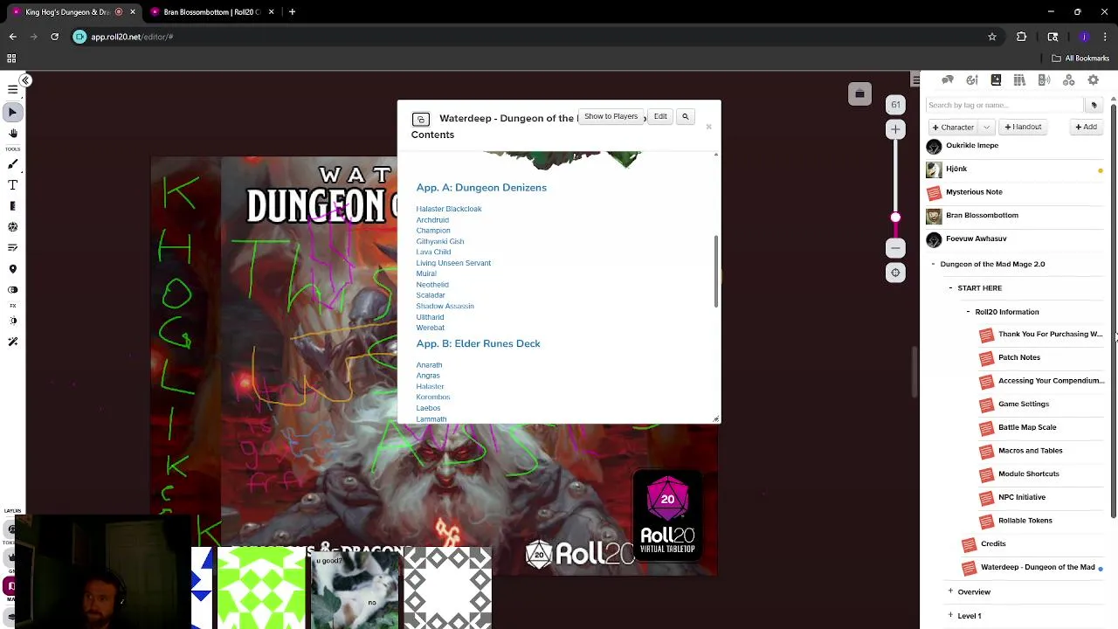Open the Battle Map Scale handout
The height and width of the screenshot is (629, 1118).
1027,427
